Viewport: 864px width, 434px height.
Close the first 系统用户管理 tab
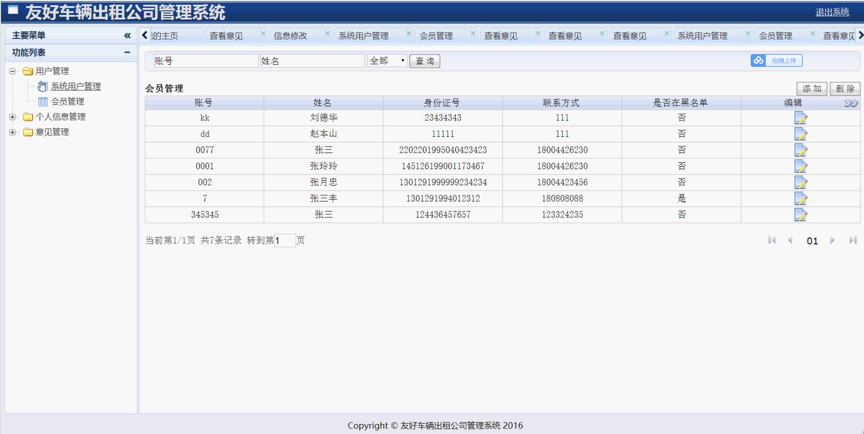pos(409,33)
